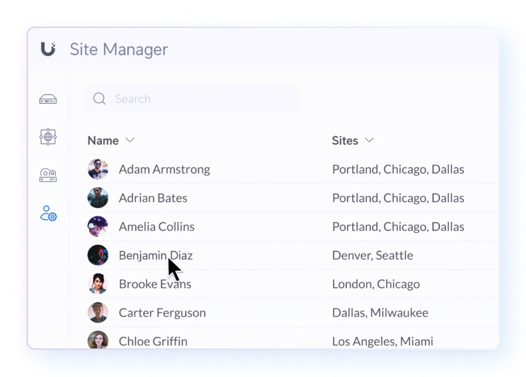Open the devices console sidebar icon
Viewport: 526px width, 377px height.
48,99
